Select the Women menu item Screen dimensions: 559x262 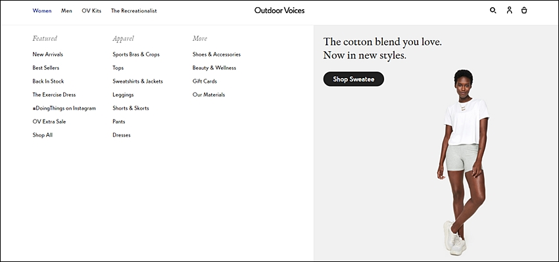point(42,11)
